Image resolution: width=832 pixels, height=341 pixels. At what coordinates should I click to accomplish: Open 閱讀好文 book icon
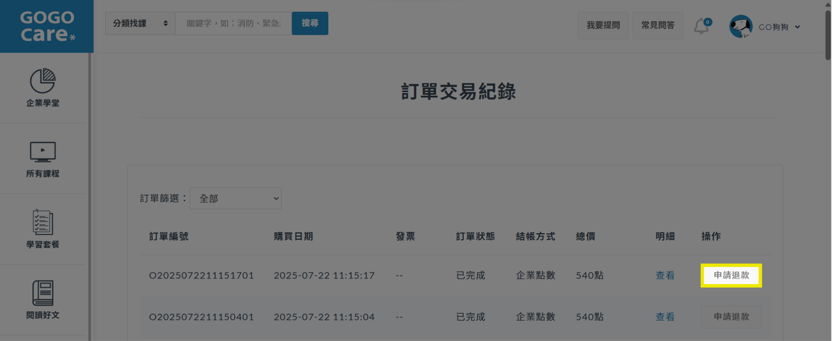(x=42, y=293)
